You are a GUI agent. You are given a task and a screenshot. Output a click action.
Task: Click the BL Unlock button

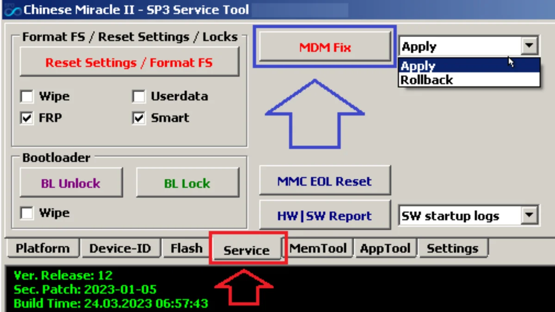click(71, 183)
